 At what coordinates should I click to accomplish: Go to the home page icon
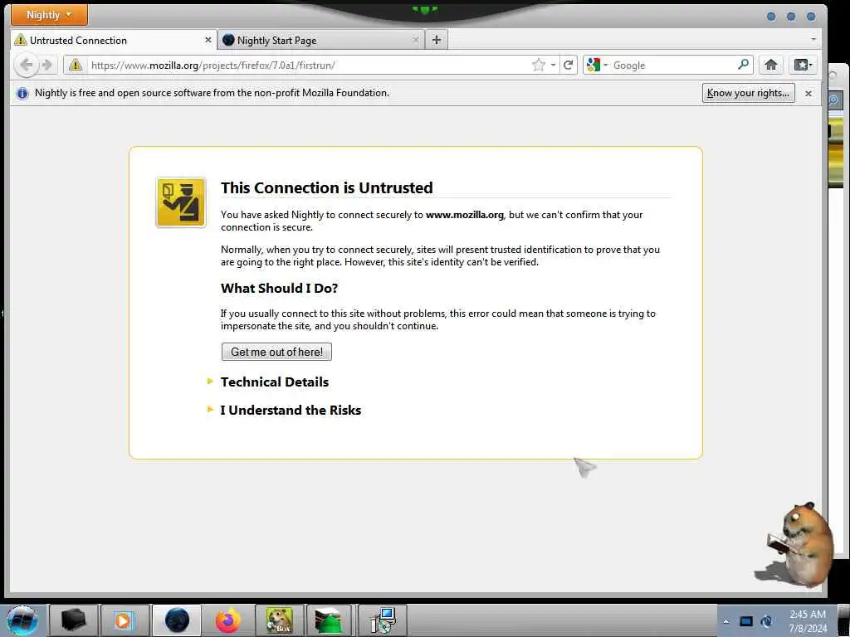tap(770, 65)
